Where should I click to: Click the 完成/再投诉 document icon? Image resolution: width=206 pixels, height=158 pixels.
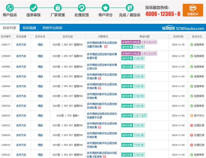(x=129, y=8)
